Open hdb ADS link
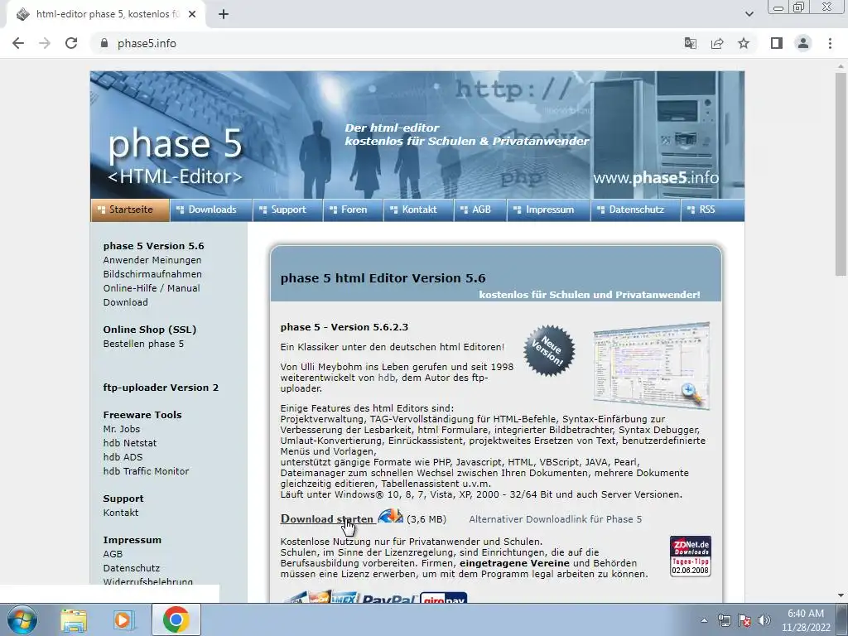 [123, 457]
